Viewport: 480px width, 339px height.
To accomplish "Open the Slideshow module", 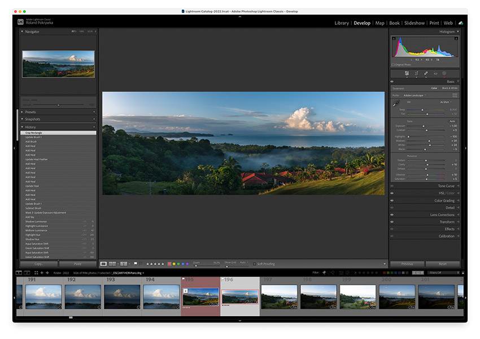I will pyautogui.click(x=414, y=23).
